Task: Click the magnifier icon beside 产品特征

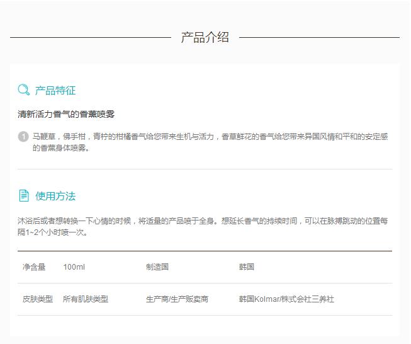Action: point(23,90)
